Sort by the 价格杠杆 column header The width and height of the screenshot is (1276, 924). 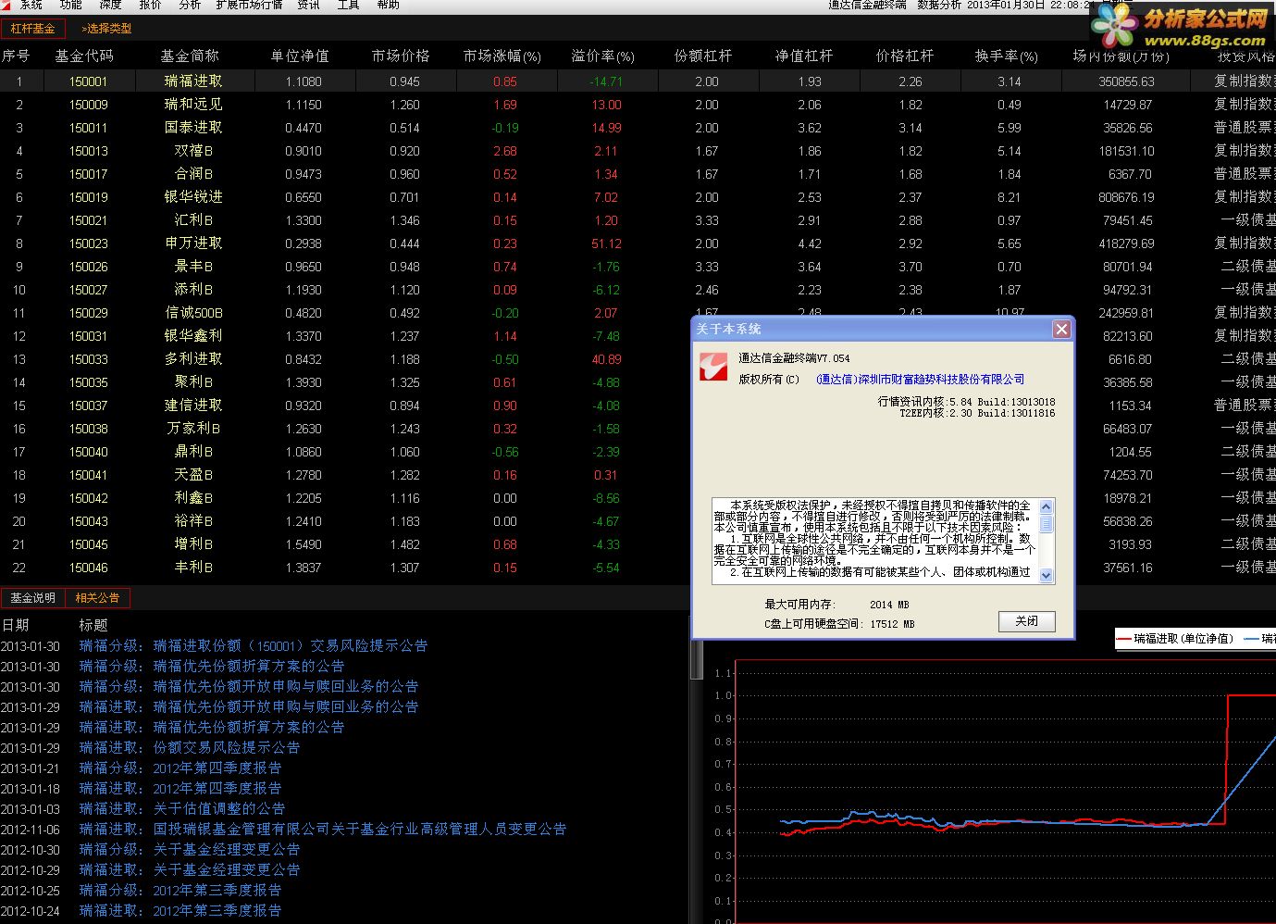(905, 56)
